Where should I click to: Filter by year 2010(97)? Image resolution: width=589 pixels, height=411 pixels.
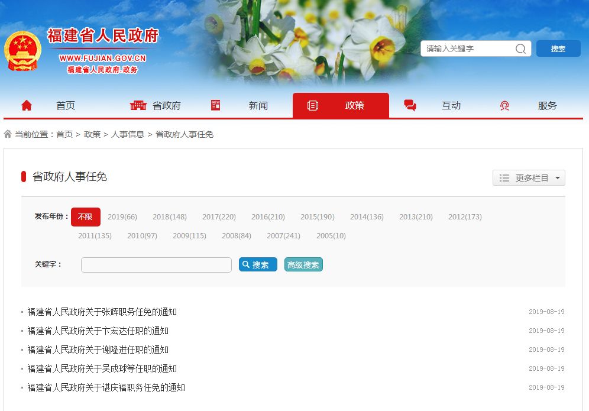pos(142,235)
